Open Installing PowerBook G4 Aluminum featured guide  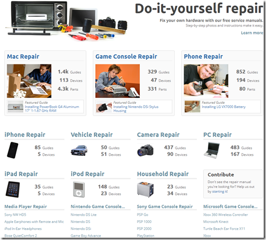pyautogui.click(x=52, y=108)
